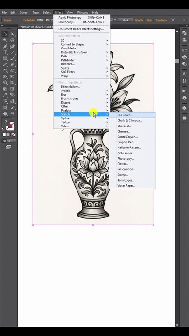This screenshot has height=336, width=189.
Task: Select the Free Transform tool
Action: (x=13, y=77)
